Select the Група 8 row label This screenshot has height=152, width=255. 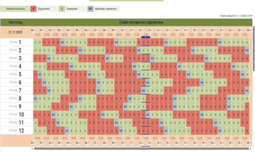[16, 98]
